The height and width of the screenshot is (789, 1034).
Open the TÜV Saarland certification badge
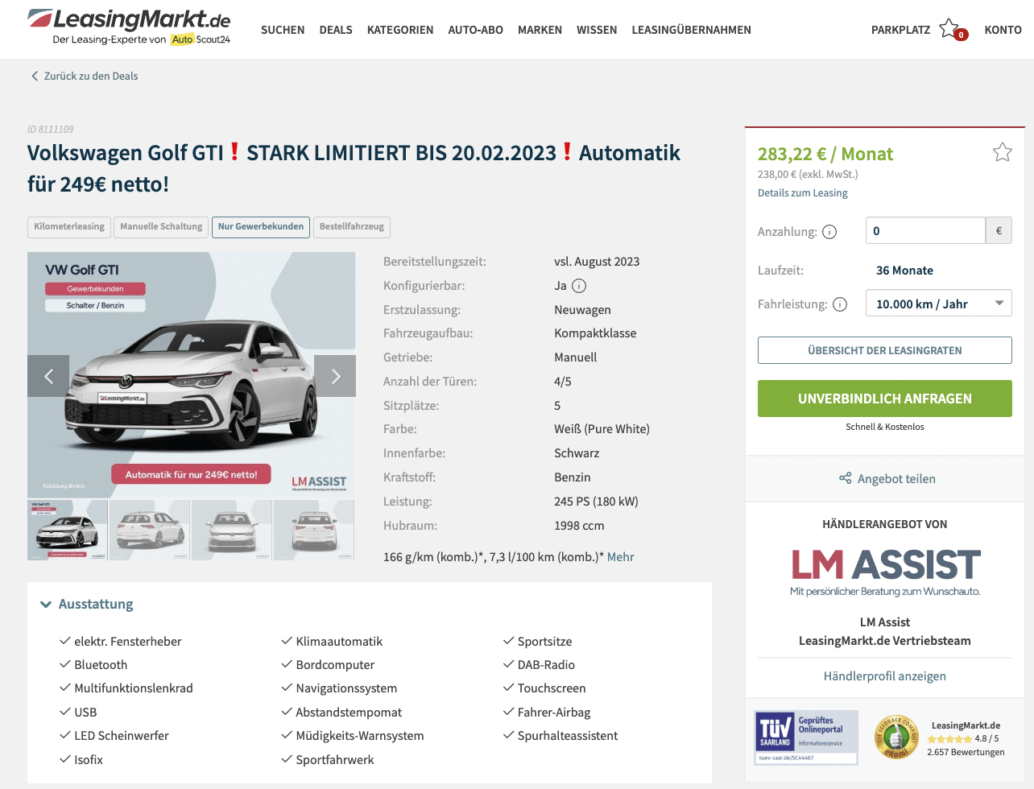point(806,737)
